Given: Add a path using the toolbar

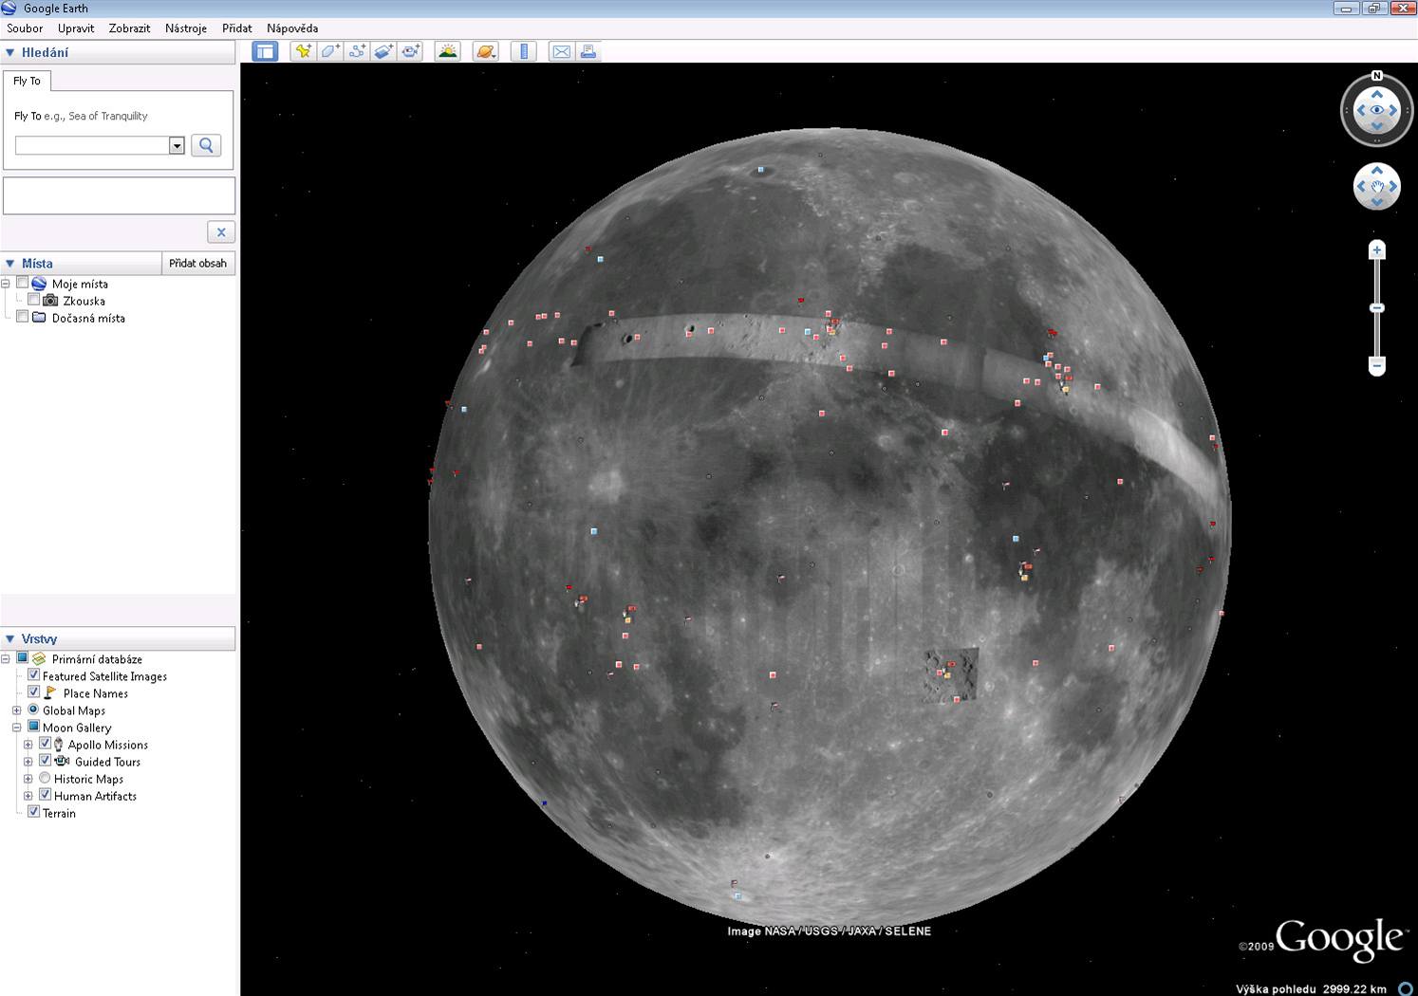Looking at the screenshot, I should [357, 52].
